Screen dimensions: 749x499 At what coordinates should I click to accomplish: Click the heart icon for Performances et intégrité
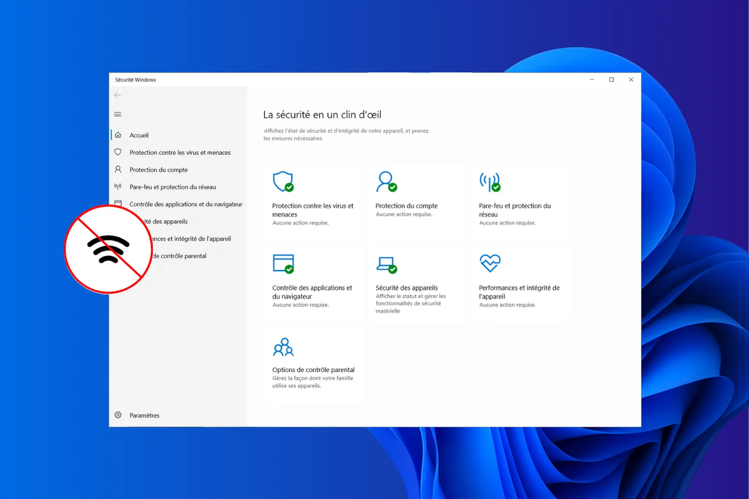tap(489, 264)
